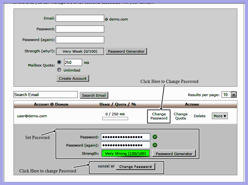
Task: Click the Change Quota link
Action: click(181, 116)
